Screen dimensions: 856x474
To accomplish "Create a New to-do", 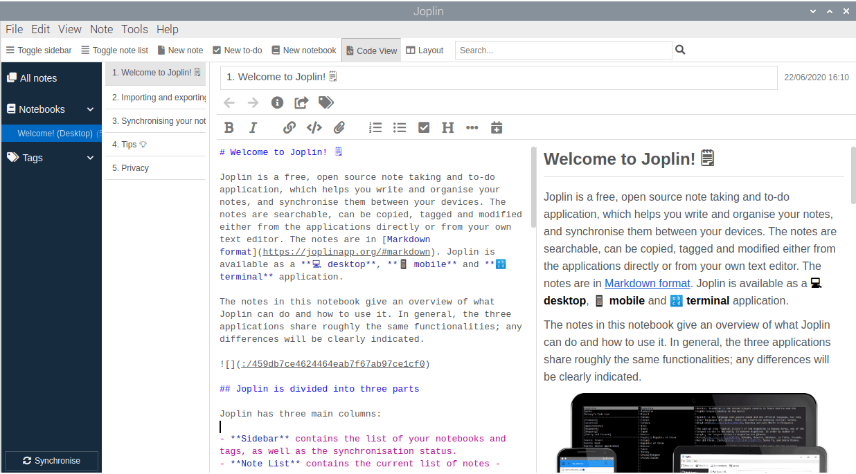I will (x=238, y=51).
